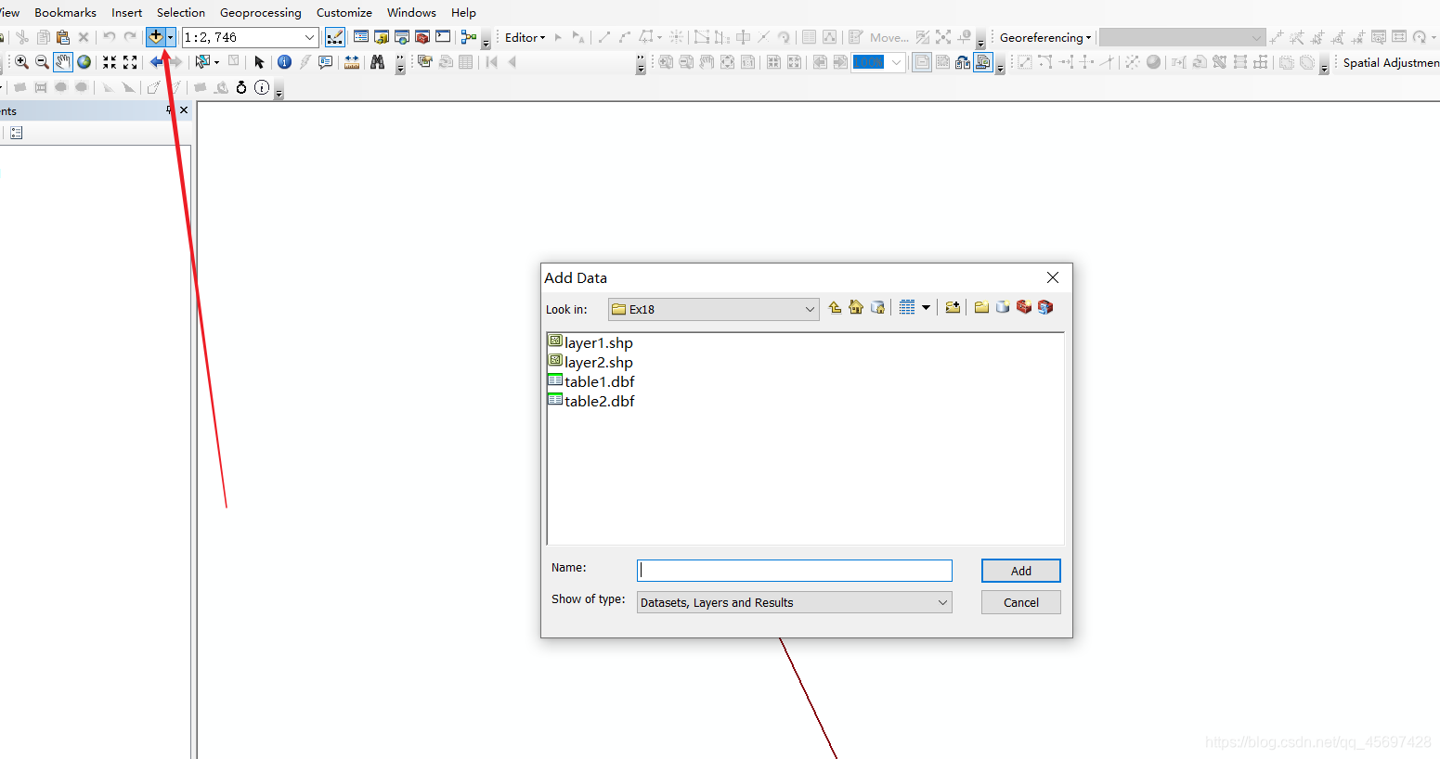Image resolution: width=1440 pixels, height=759 pixels.
Task: Click the Full Extent globe icon
Action: coord(84,62)
